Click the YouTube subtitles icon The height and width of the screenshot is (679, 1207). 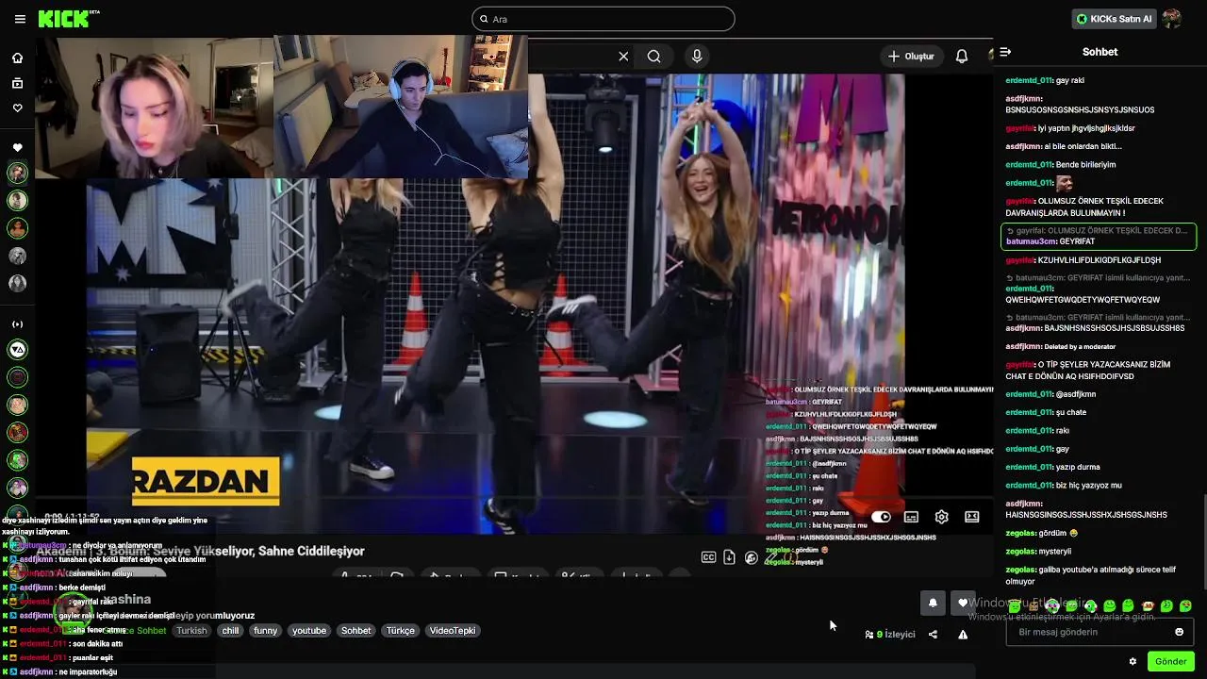click(x=911, y=517)
